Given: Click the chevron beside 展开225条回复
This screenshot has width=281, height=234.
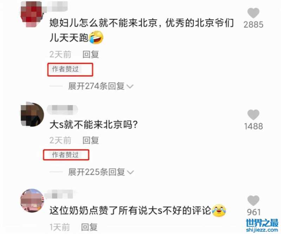Looking at the screenshot, I should point(130,172).
